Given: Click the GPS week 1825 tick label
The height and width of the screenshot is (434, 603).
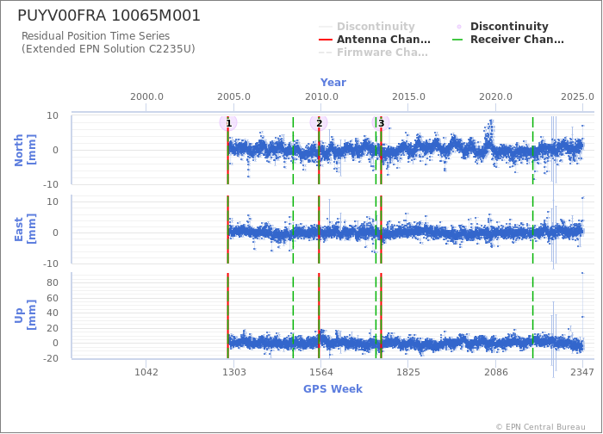Looking at the screenshot, I should coord(408,372).
